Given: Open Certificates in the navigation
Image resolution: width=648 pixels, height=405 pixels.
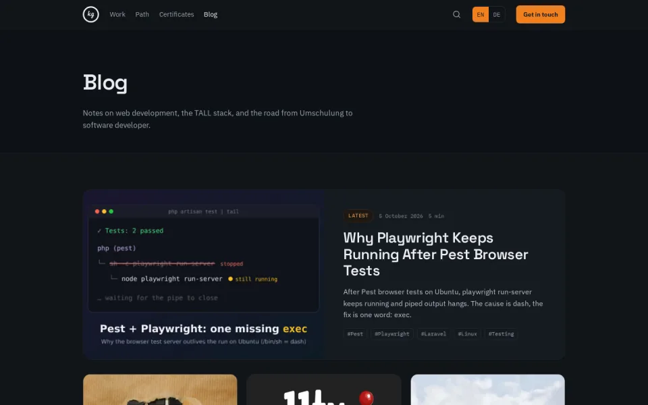Looking at the screenshot, I should pyautogui.click(x=176, y=14).
